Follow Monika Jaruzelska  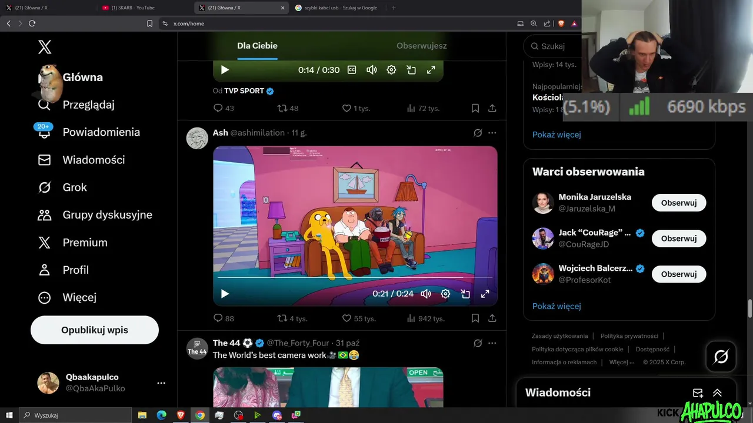tap(679, 203)
